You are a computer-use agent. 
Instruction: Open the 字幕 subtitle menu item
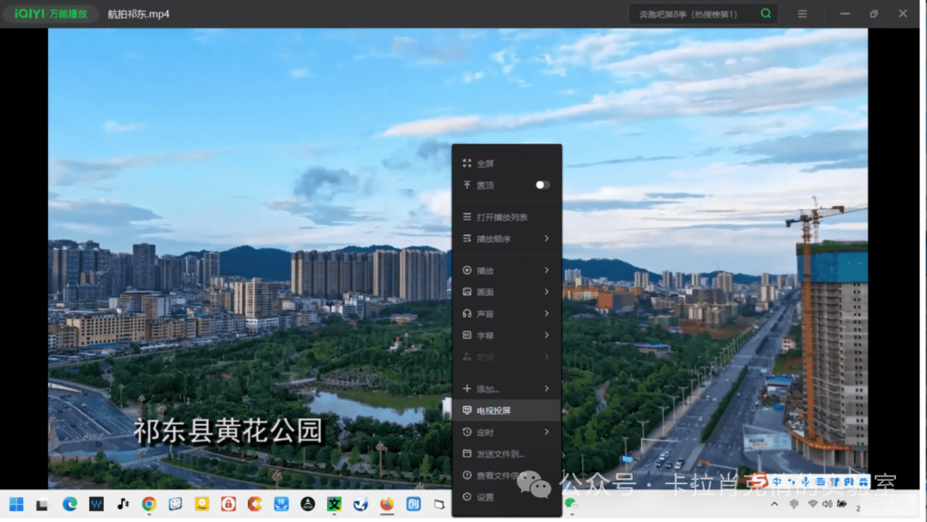pyautogui.click(x=506, y=336)
